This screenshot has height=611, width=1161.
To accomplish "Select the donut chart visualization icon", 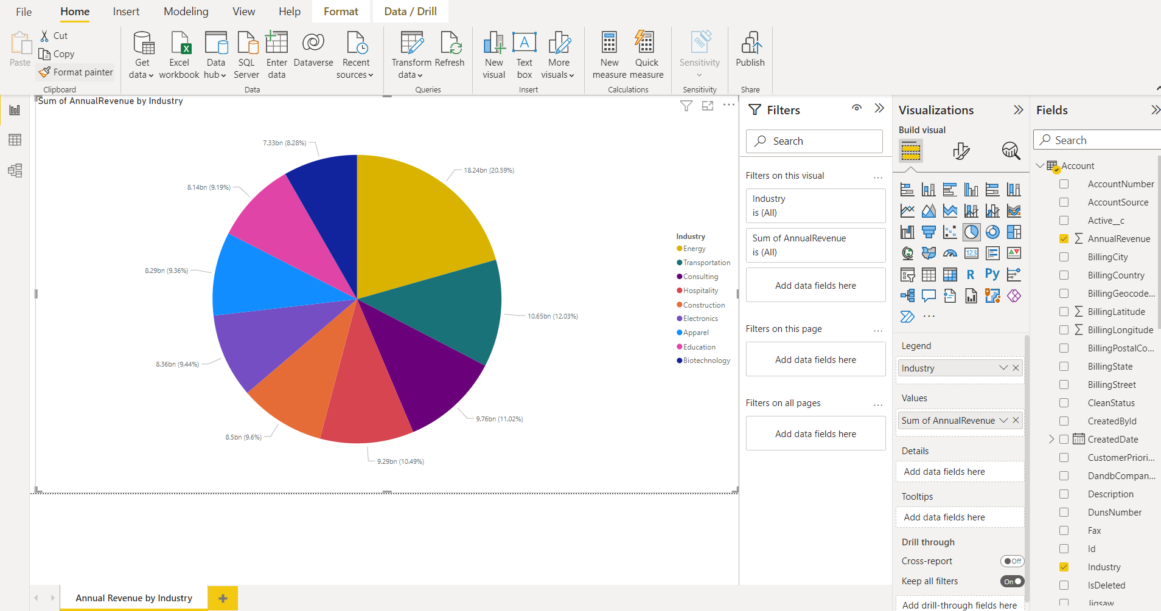I will point(992,232).
